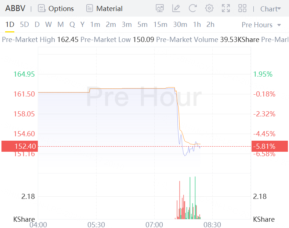Open the chart indicator monitor icon
This screenshot has width=289, height=228.
160,8
